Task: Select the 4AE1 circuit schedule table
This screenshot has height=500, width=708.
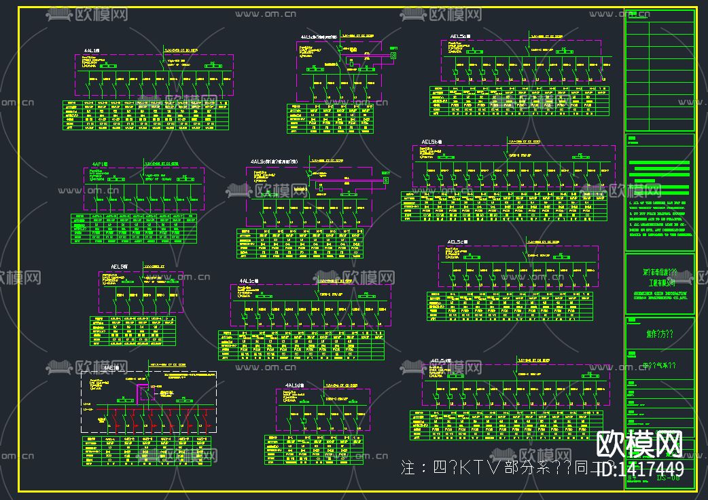Action: (x=147, y=451)
